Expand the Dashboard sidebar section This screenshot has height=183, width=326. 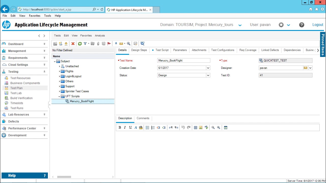pos(44,44)
